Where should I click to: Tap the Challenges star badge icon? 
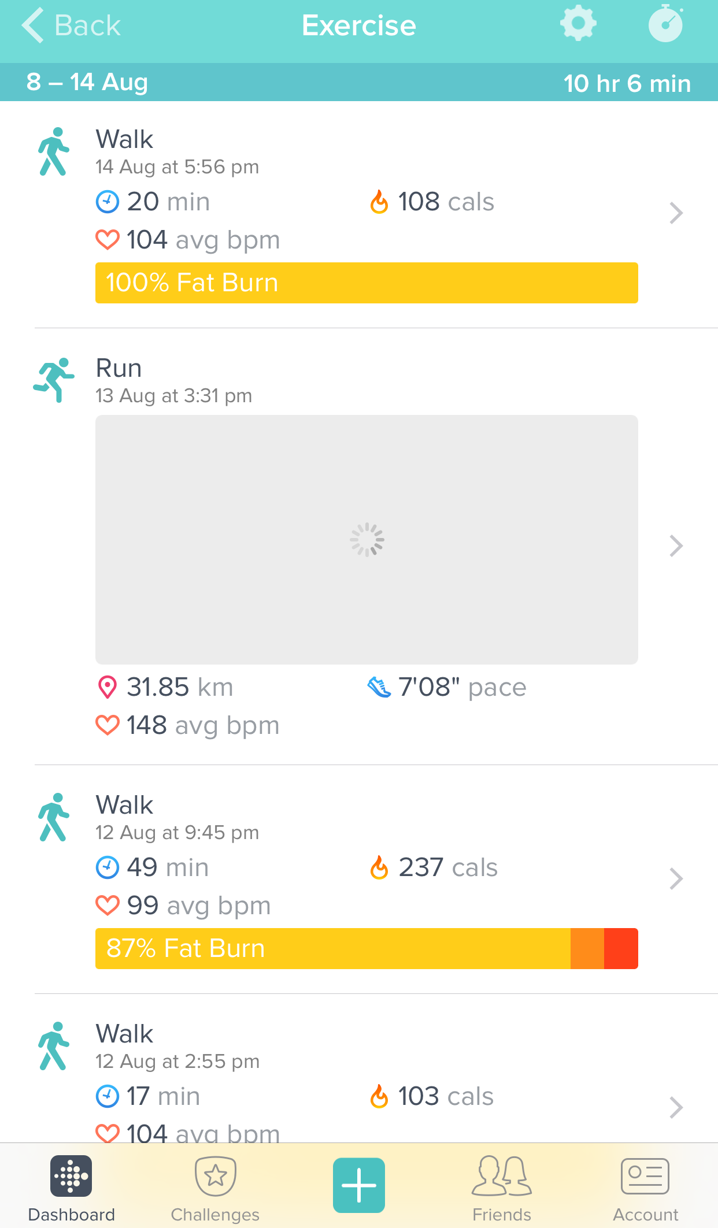click(215, 1175)
